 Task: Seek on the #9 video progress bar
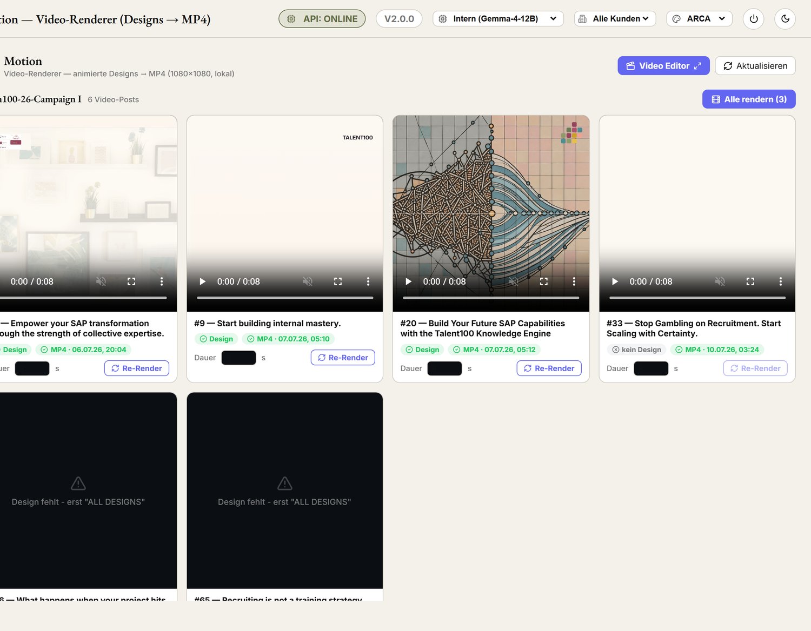point(285,298)
